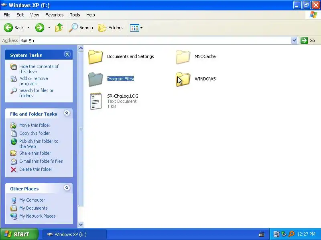Click the SR-ChgLog.LOG file name
This screenshot has height=240, width=321.
(x=123, y=96)
